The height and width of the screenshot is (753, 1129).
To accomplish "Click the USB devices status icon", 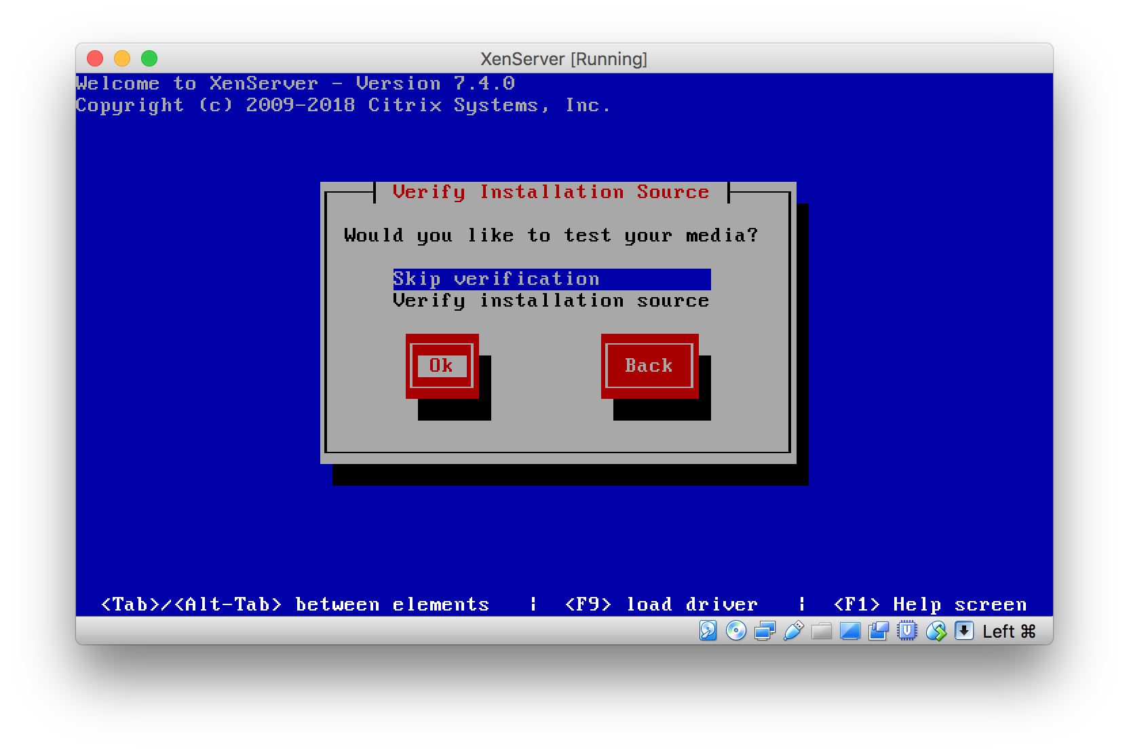I will coord(793,631).
